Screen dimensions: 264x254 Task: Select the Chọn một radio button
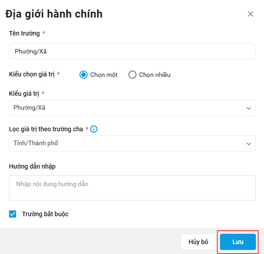84,75
